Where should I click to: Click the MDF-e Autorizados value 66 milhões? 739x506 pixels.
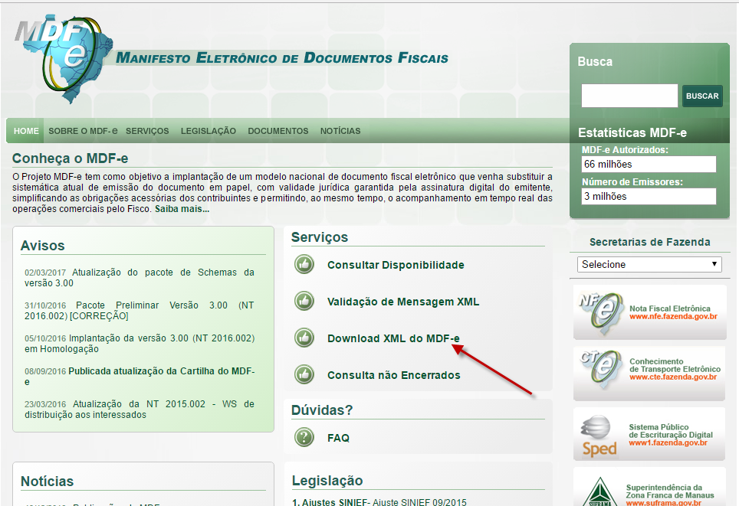pyautogui.click(x=649, y=165)
